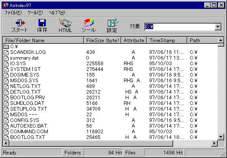Open the ヘルプ(H) menu
The height and width of the screenshot is (158, 227).
[57, 13]
